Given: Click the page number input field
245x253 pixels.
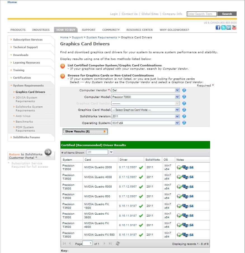Looking at the screenshot, I should coord(87,243).
